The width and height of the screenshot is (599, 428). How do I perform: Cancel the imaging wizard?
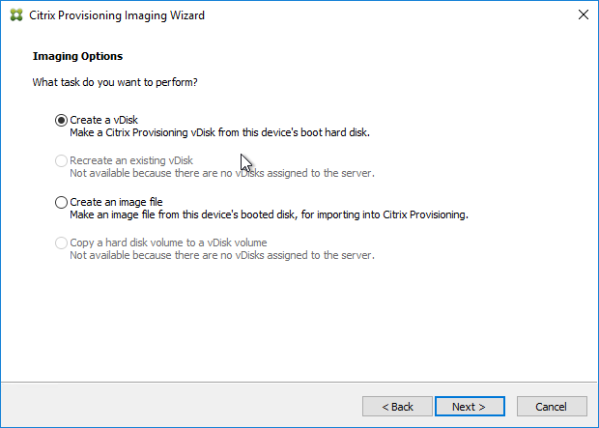[x=552, y=406]
